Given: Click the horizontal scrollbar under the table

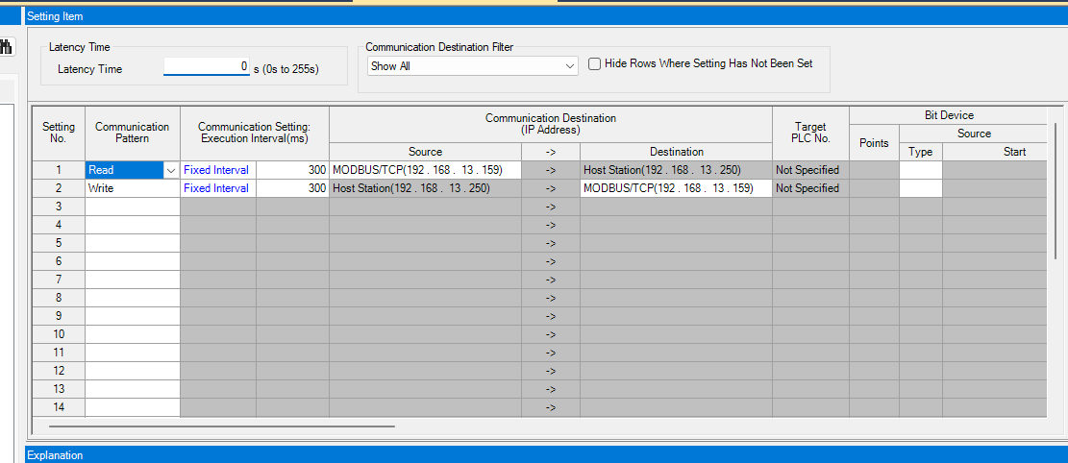Looking at the screenshot, I should click(x=222, y=426).
